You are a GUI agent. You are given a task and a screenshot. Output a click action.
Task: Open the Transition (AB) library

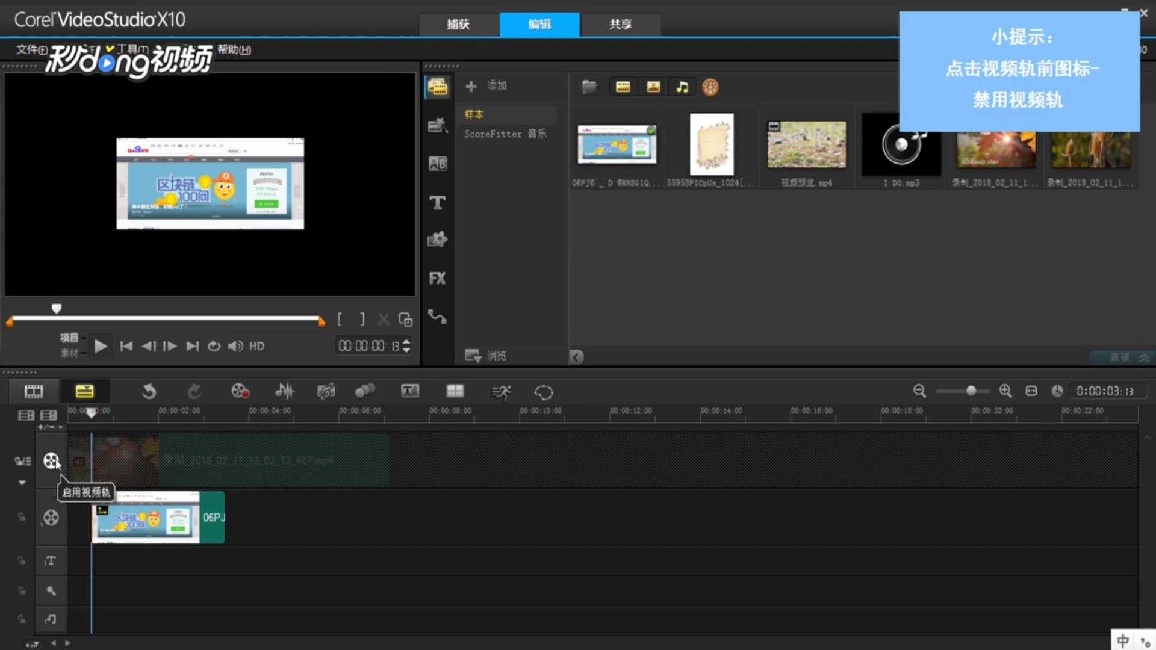coord(438,164)
